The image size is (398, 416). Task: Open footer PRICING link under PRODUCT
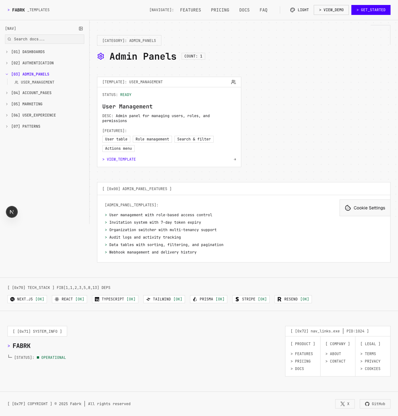tap(301, 361)
